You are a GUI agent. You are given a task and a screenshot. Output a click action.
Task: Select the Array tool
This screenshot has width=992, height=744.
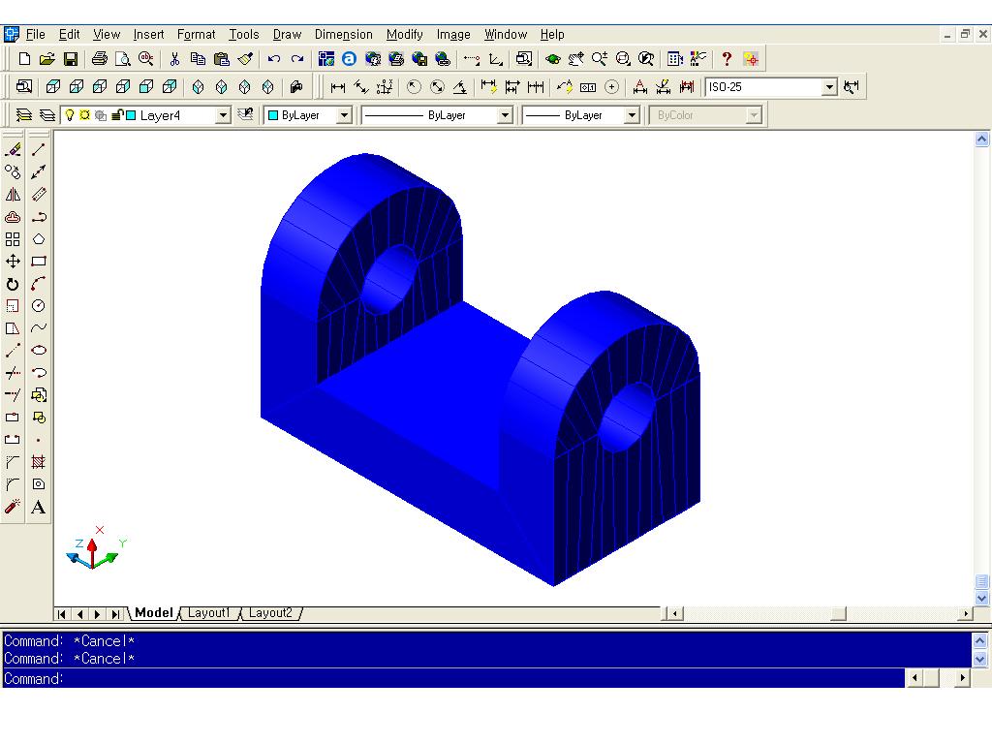click(x=13, y=239)
